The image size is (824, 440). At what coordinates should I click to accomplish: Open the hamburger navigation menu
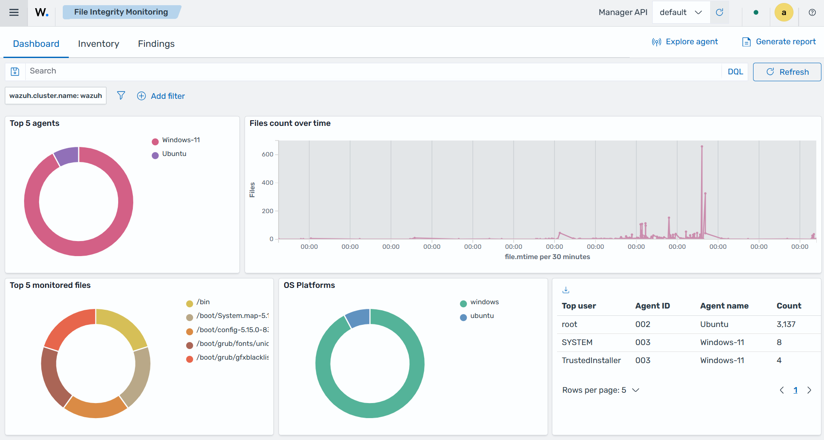tap(14, 12)
